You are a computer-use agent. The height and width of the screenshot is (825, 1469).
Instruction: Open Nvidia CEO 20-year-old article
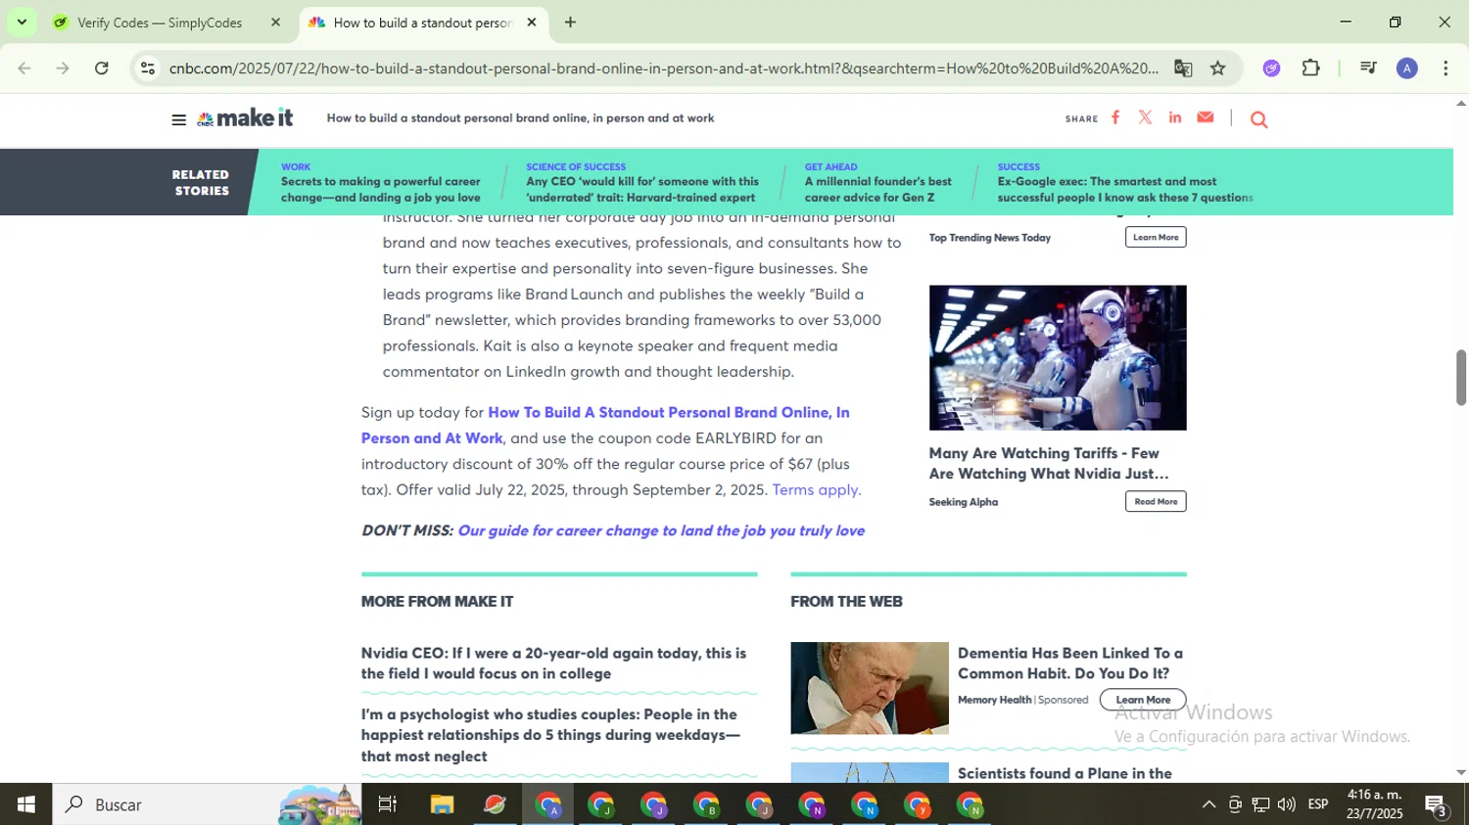pyautogui.click(x=553, y=663)
